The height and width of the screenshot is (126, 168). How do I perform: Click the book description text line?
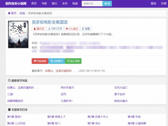[73, 34]
